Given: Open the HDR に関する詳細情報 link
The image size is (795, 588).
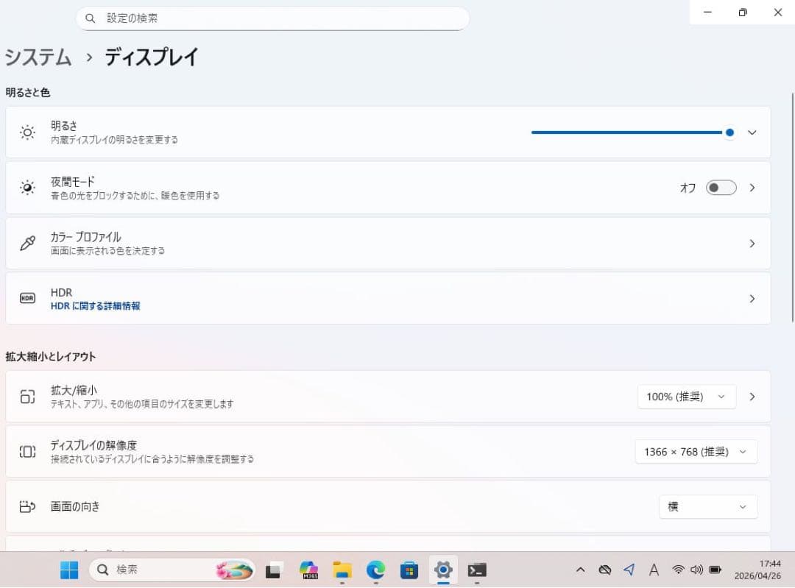Looking at the screenshot, I should [x=95, y=306].
